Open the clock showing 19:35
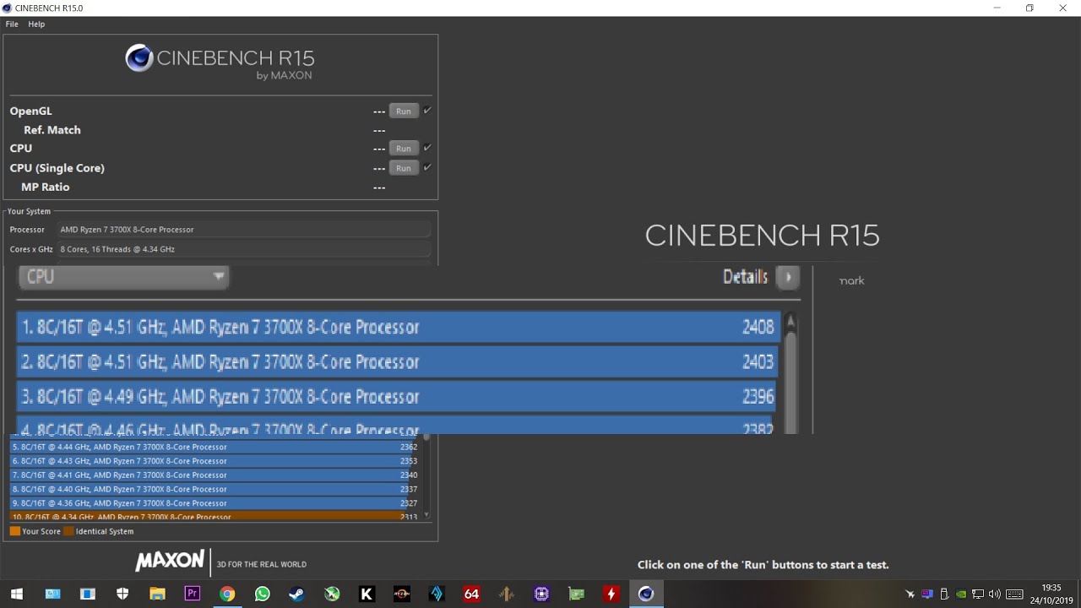 [x=1051, y=594]
